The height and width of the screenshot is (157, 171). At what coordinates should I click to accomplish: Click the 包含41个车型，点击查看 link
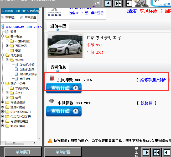(x=86, y=13)
